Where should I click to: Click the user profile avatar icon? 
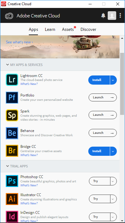pyautogui.click(x=112, y=16)
